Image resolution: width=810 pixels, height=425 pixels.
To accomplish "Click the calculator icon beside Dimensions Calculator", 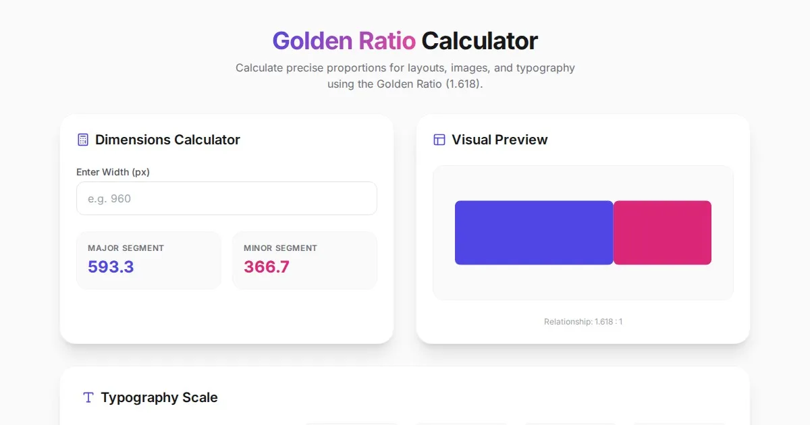I will pos(83,140).
